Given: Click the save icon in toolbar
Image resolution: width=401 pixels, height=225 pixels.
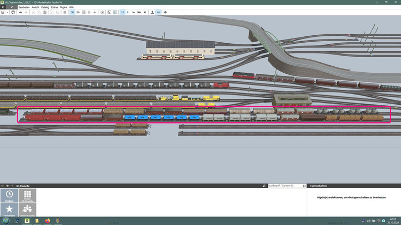Looking at the screenshot, I should 3,12.
